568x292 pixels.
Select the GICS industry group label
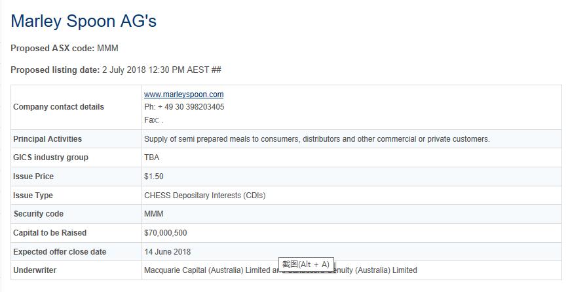click(50, 157)
